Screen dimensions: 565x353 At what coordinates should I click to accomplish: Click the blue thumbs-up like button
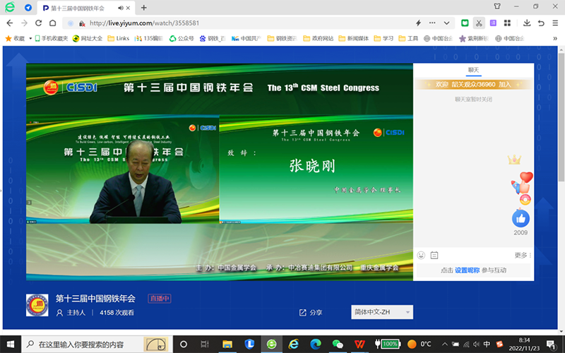point(521,218)
